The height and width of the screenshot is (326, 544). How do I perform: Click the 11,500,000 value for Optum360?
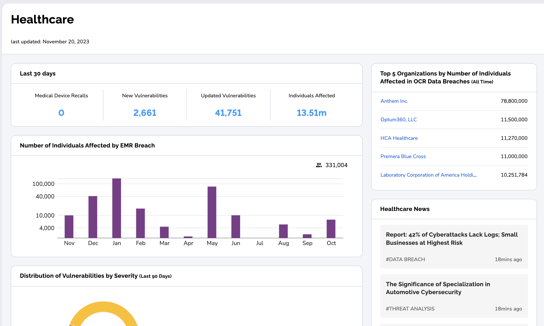coord(514,120)
